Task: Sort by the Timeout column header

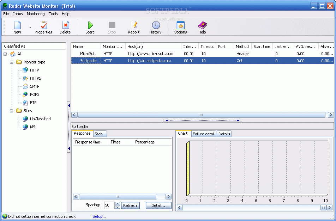Action: [x=207, y=47]
